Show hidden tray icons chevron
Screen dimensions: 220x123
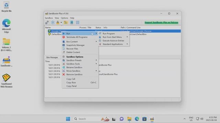185,119
